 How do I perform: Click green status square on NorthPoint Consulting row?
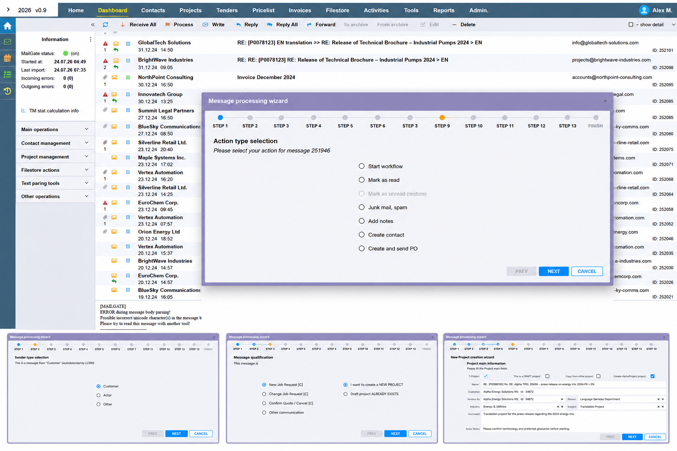coord(128,77)
